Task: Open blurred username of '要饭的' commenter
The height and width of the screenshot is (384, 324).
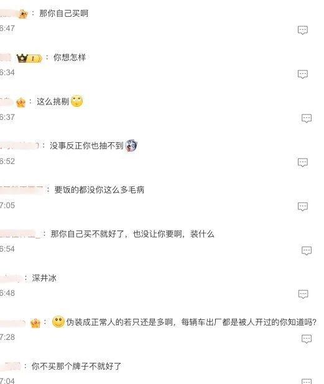Action: point(22,190)
